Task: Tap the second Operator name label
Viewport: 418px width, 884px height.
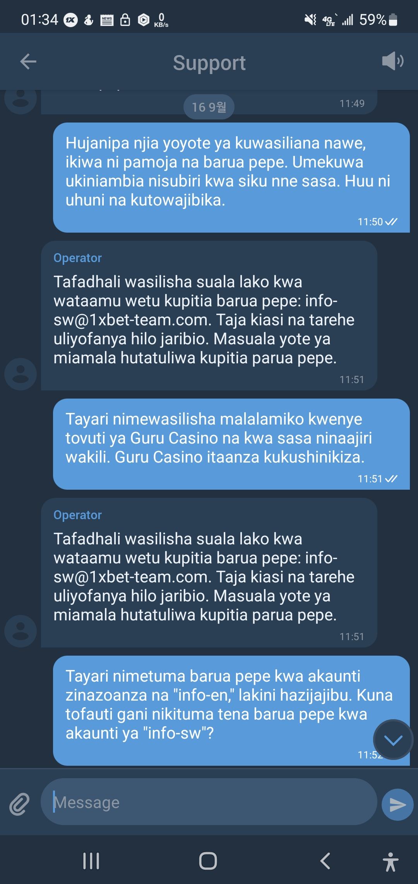Action: coord(77,515)
